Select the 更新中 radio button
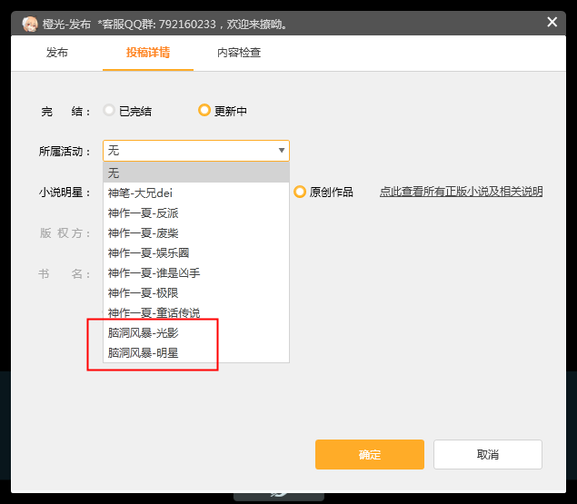This screenshot has width=577, height=504. coord(204,111)
